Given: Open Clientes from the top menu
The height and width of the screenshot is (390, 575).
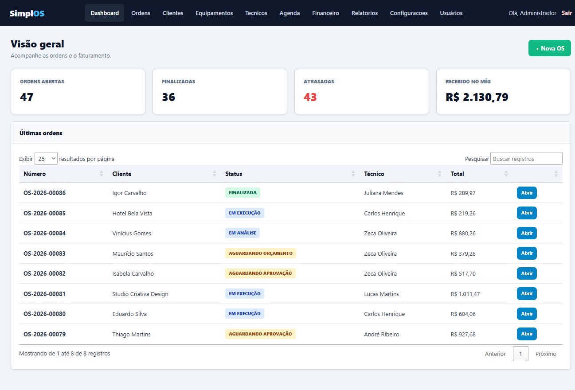Looking at the screenshot, I should [x=173, y=13].
